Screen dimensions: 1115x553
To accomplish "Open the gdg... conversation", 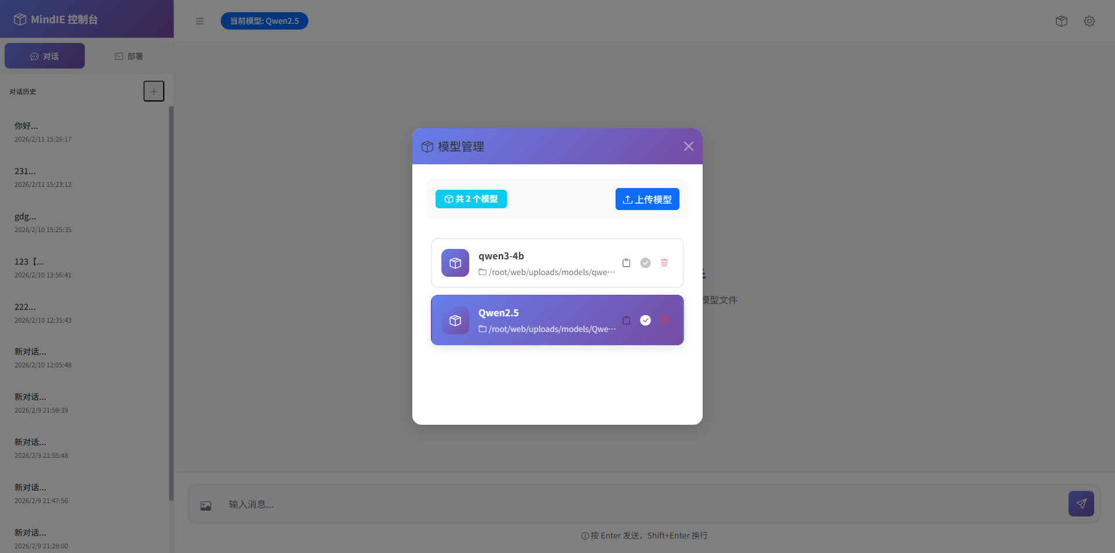I will coord(85,222).
